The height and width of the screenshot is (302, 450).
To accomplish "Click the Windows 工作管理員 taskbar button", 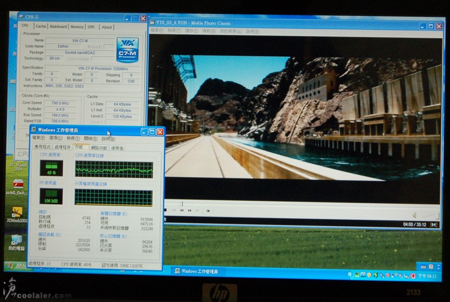I will click(199, 271).
